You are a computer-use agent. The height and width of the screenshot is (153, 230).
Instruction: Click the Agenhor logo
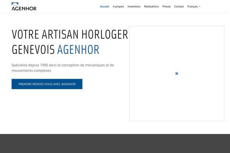tap(24, 7)
